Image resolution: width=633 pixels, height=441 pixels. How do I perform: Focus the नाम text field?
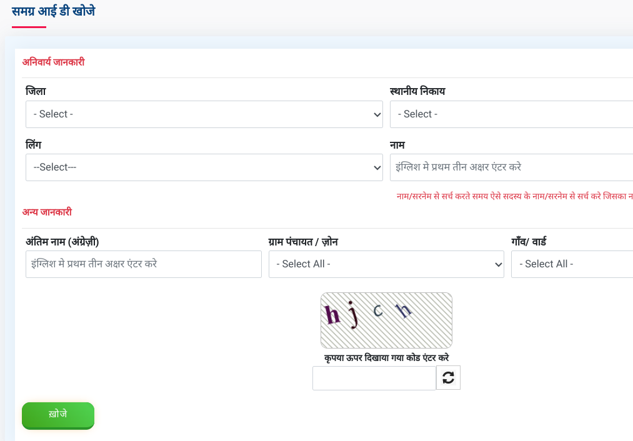tap(512, 167)
